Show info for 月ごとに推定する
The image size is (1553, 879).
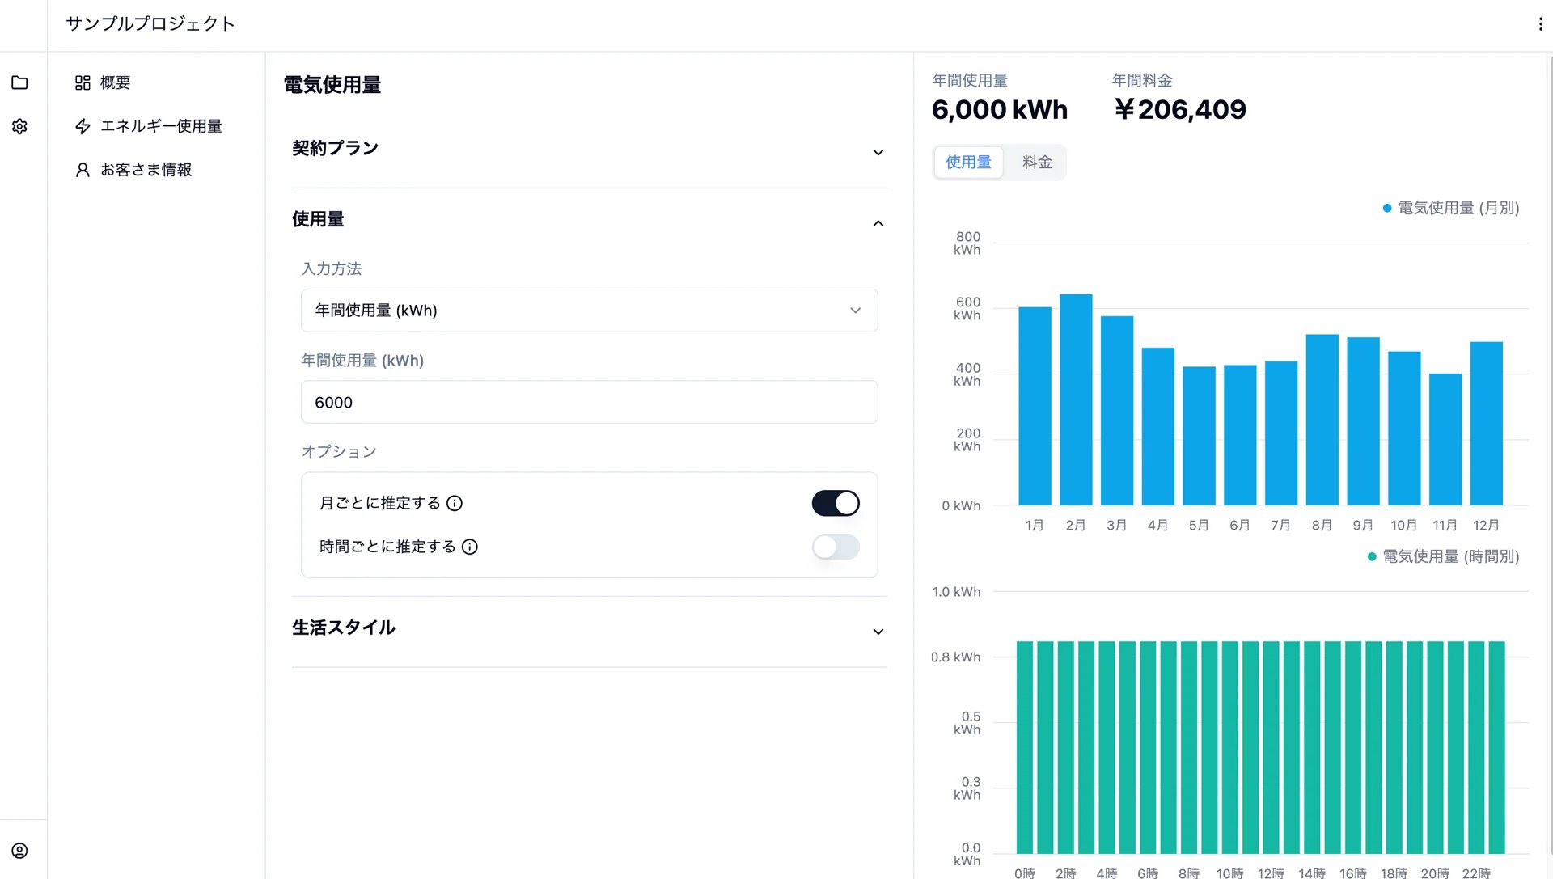coord(455,503)
